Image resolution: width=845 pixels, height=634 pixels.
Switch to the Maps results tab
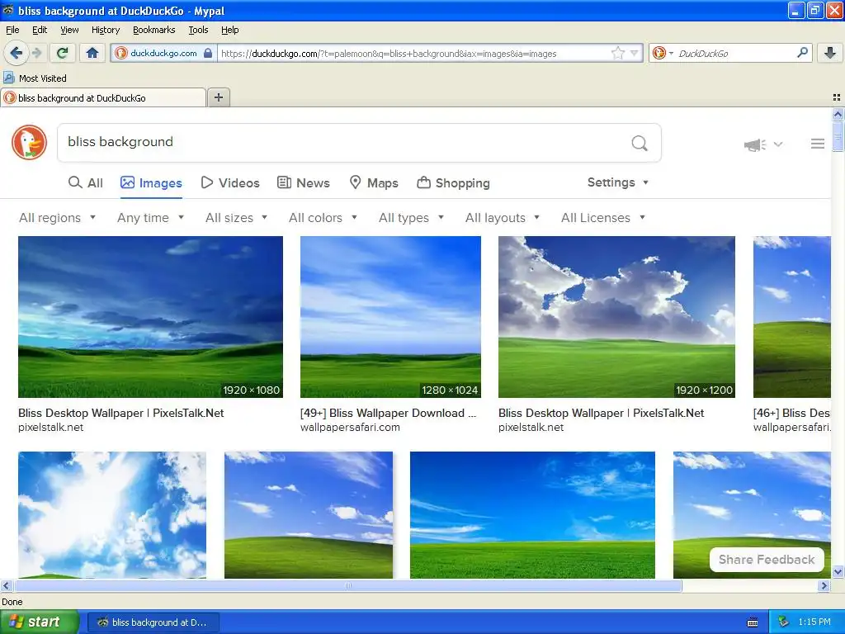374,182
